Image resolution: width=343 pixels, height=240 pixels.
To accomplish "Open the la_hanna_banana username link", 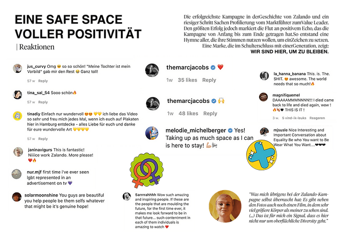I will point(290,74).
